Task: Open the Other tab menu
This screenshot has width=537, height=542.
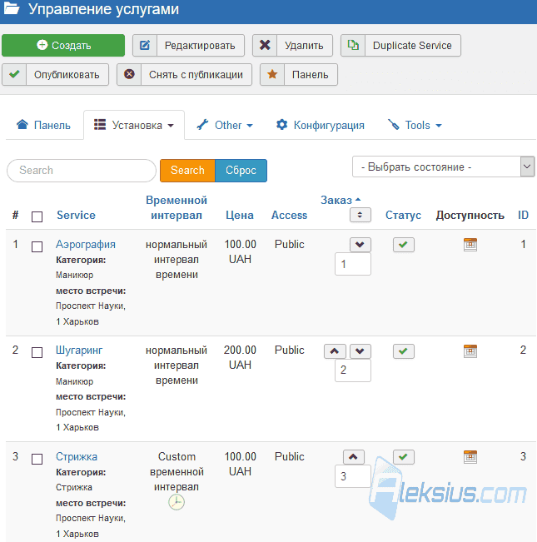Action: coord(225,125)
